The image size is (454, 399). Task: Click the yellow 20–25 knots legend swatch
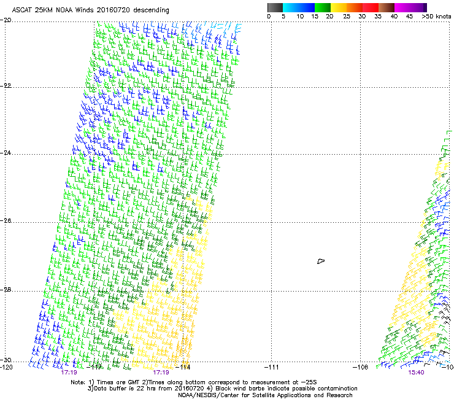[339, 7]
